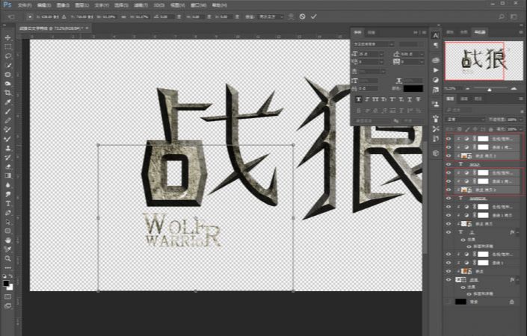Open the Character panel flyout menu
Screen dimensions: 527x336
click(x=424, y=32)
